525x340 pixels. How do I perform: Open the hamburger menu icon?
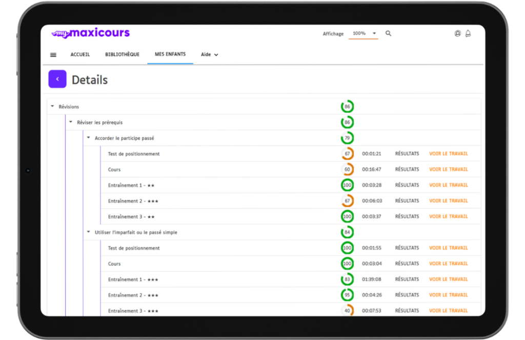point(53,55)
